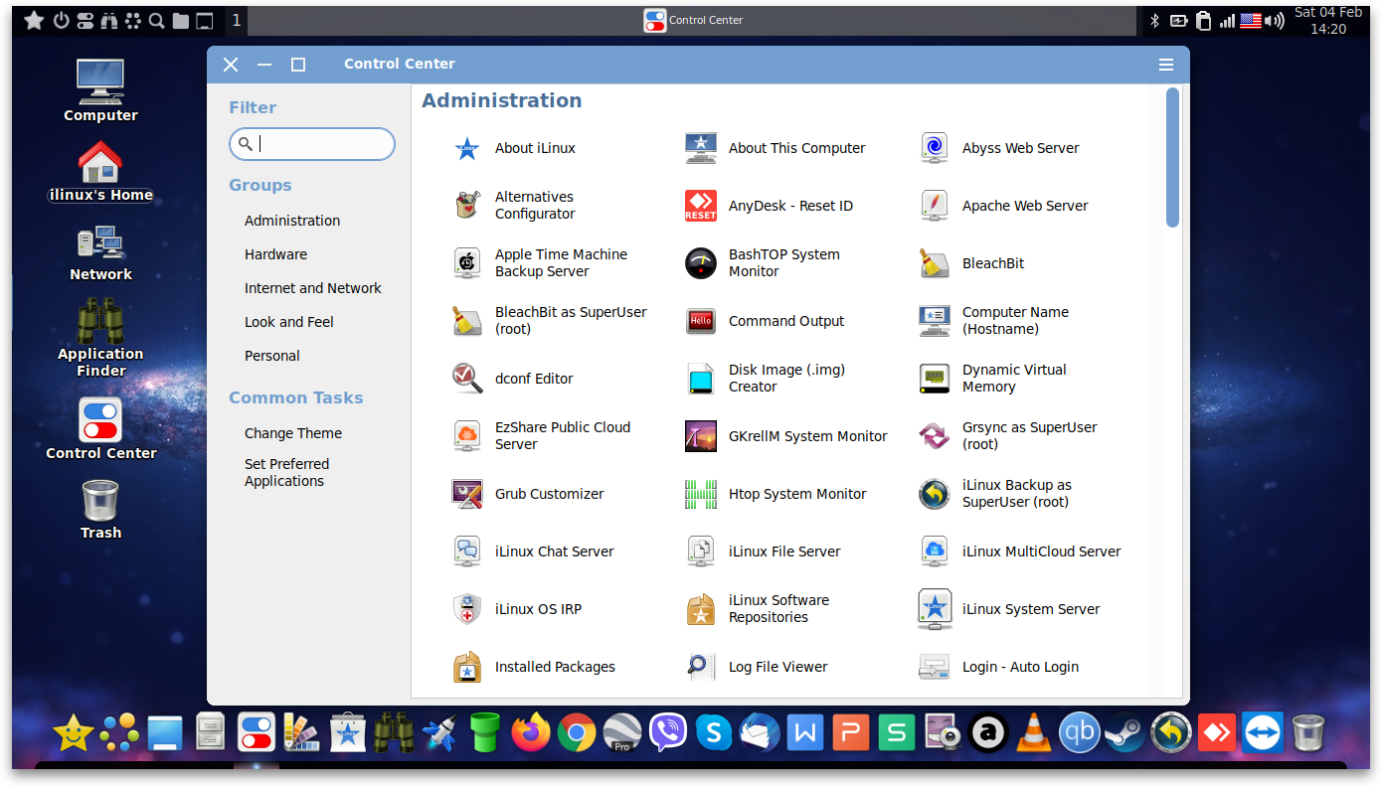
Task: Open Control Center hamburger menu
Action: pos(1166,65)
